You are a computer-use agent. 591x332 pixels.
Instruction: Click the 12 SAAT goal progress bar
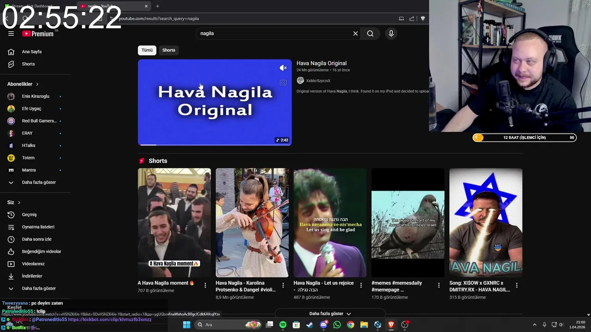[525, 137]
